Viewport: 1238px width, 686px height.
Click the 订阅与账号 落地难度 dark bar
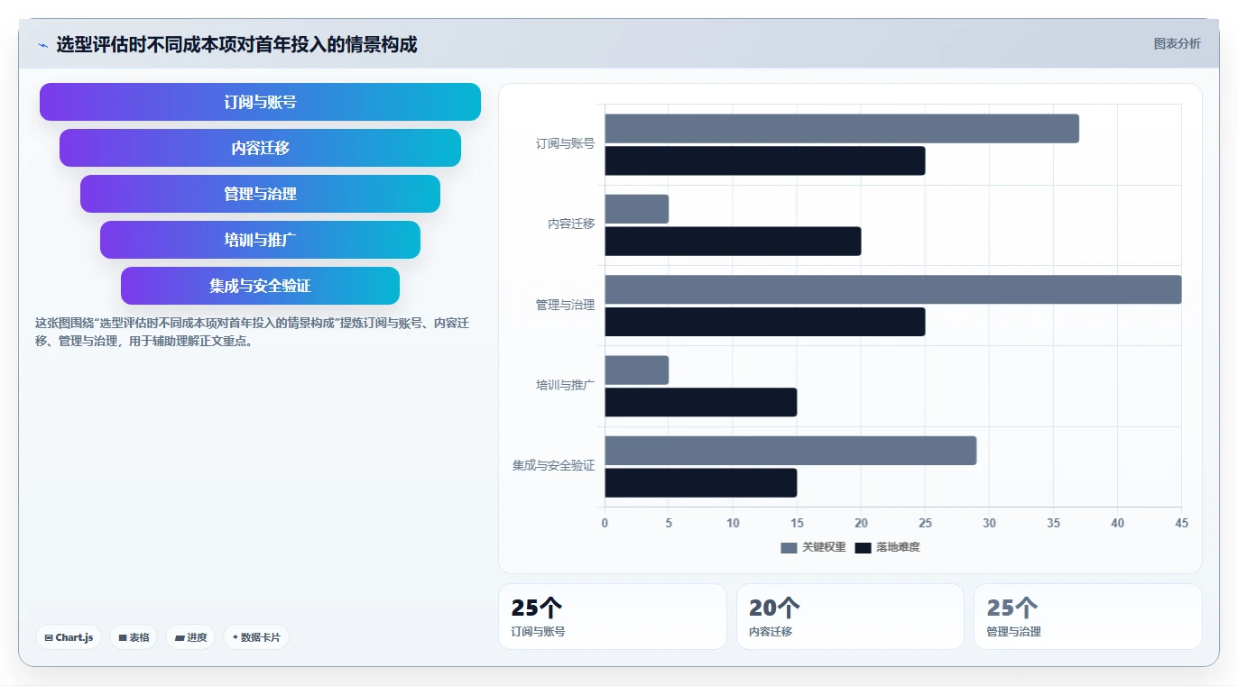pyautogui.click(x=765, y=161)
